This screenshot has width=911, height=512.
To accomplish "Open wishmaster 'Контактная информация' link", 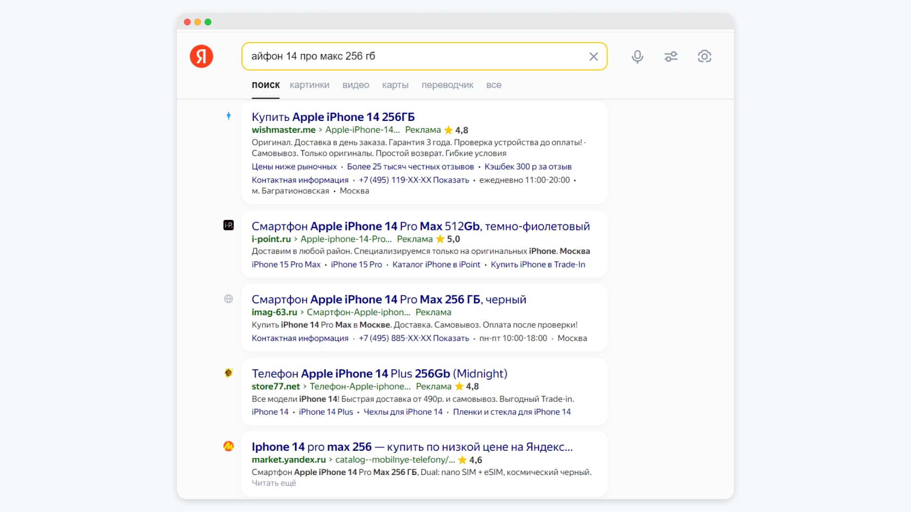I will click(300, 180).
